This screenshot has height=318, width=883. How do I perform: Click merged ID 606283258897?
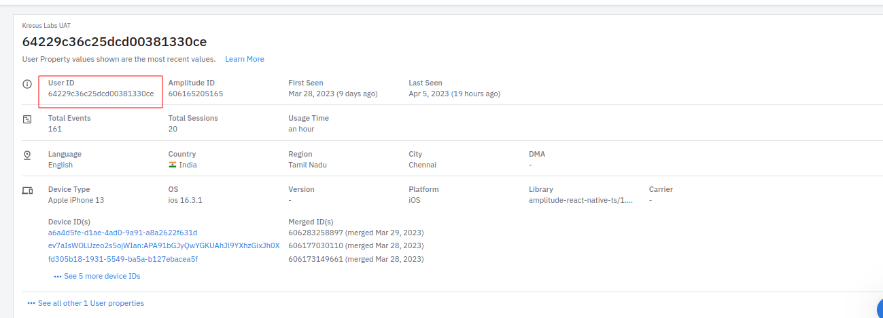[x=315, y=233]
